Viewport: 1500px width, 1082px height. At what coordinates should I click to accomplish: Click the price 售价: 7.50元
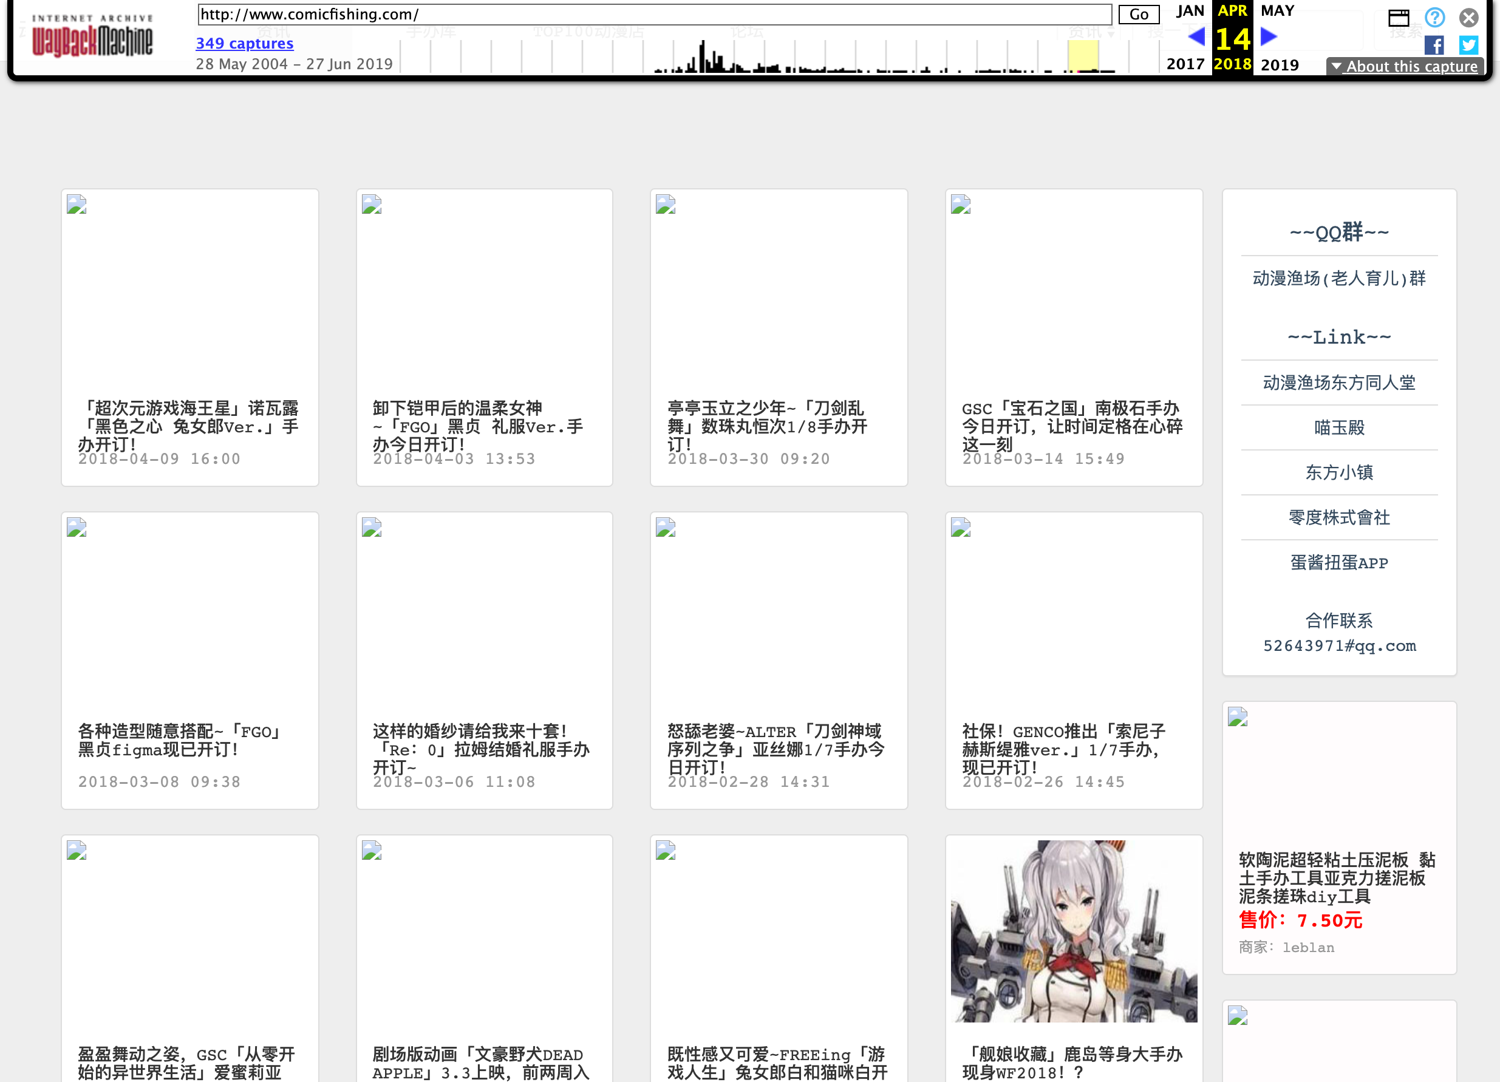coord(1300,920)
